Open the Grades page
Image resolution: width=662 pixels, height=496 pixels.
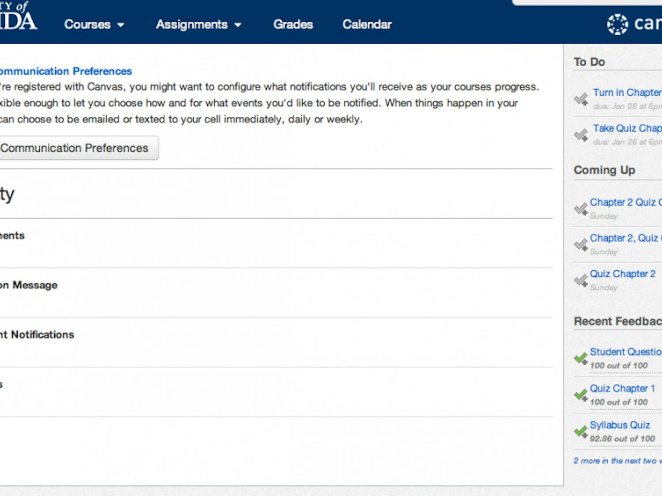293,24
